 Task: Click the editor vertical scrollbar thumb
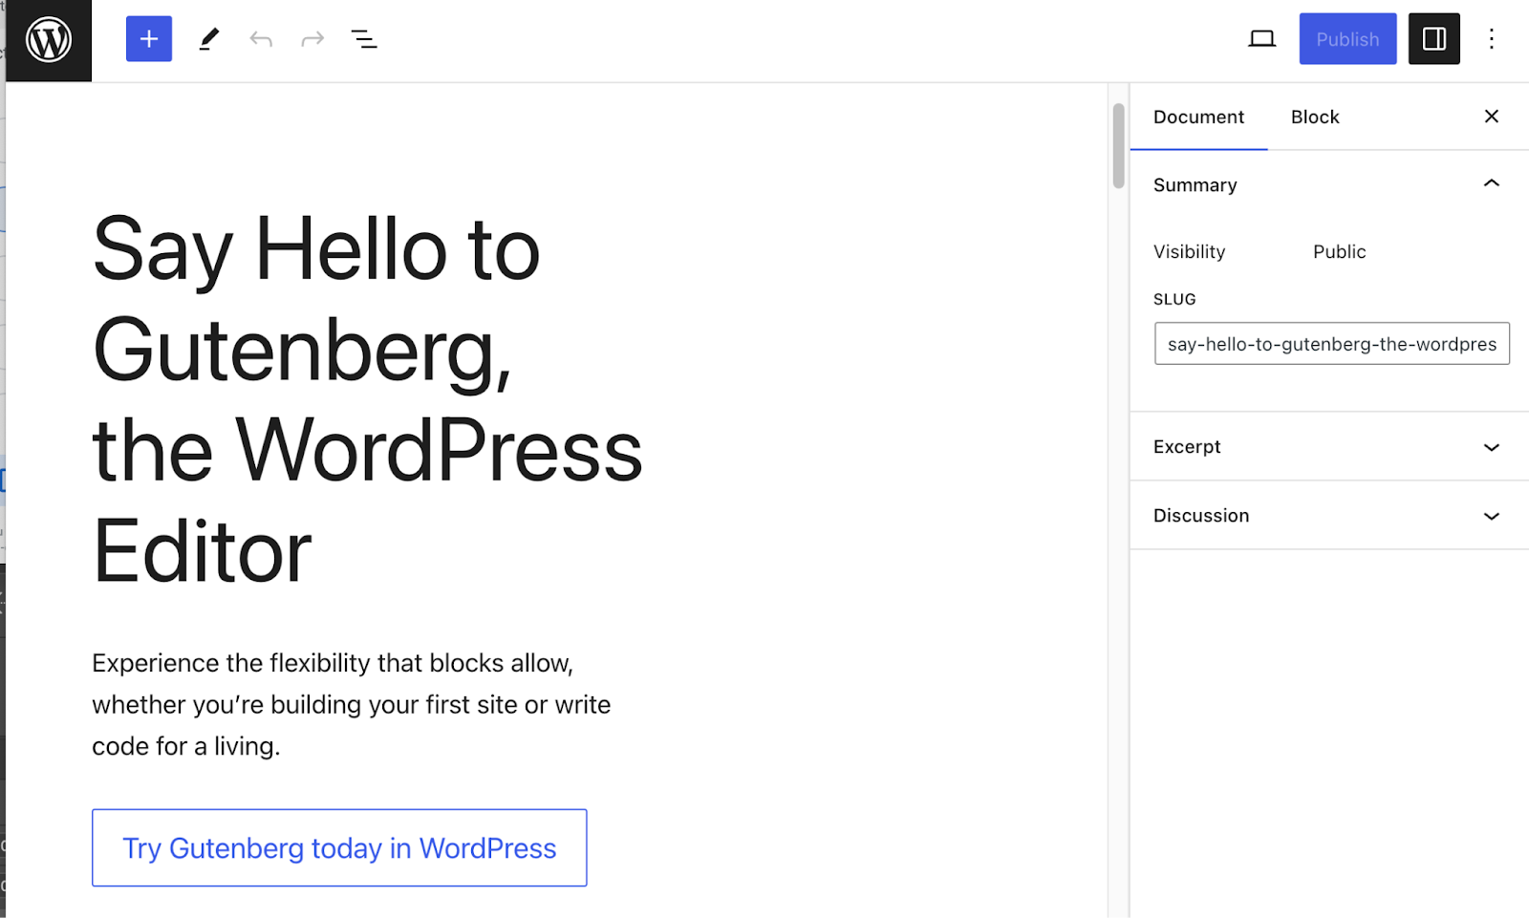(1118, 145)
